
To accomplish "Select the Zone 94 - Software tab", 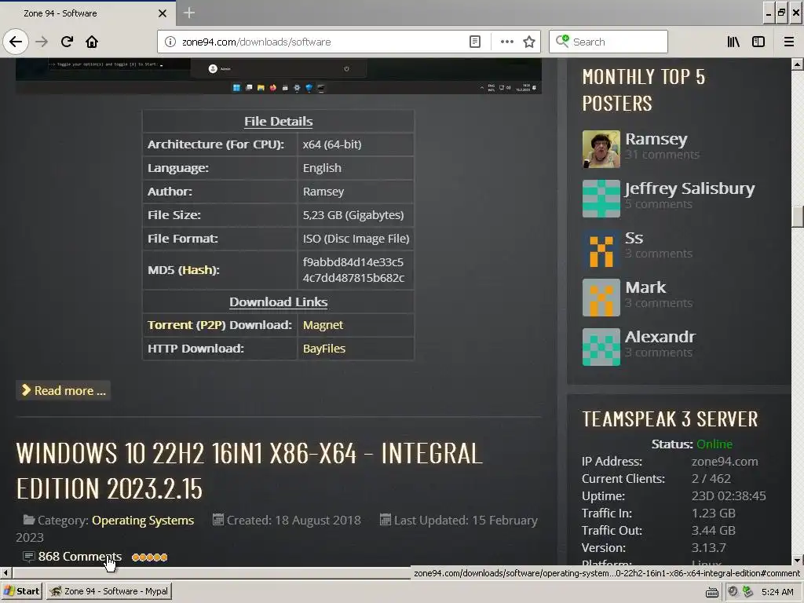I will 87,13.
